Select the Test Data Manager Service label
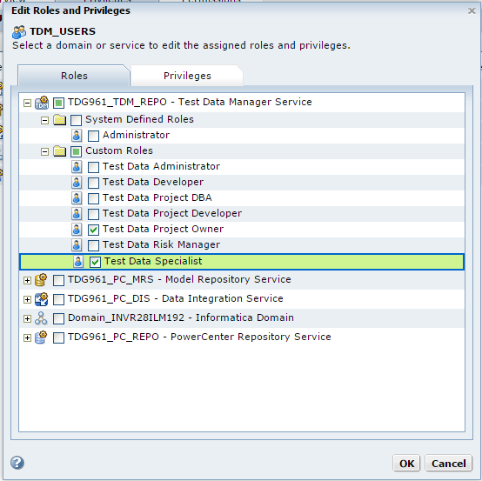 click(x=190, y=102)
